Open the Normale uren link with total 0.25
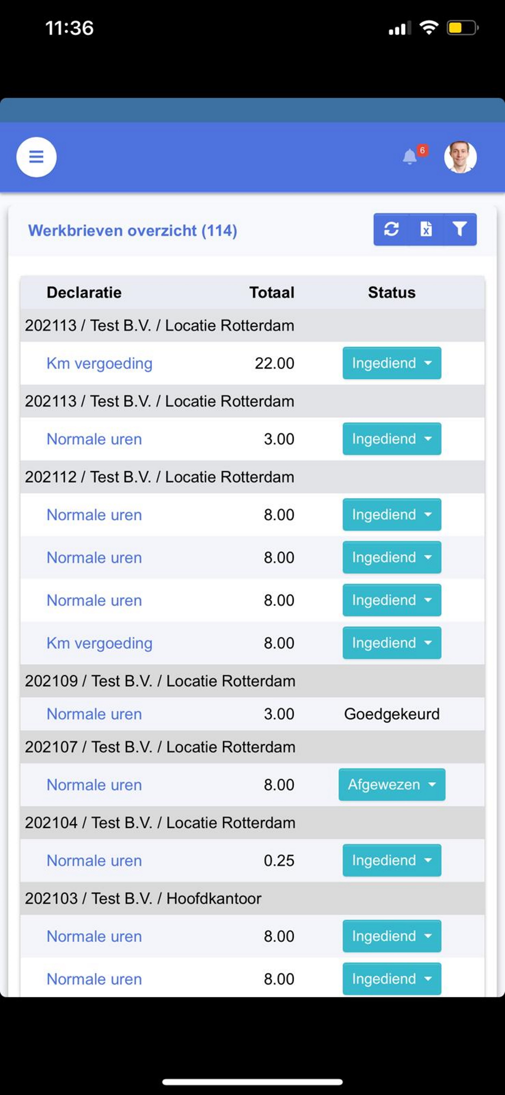Viewport: 505px width, 1095px height. [94, 860]
